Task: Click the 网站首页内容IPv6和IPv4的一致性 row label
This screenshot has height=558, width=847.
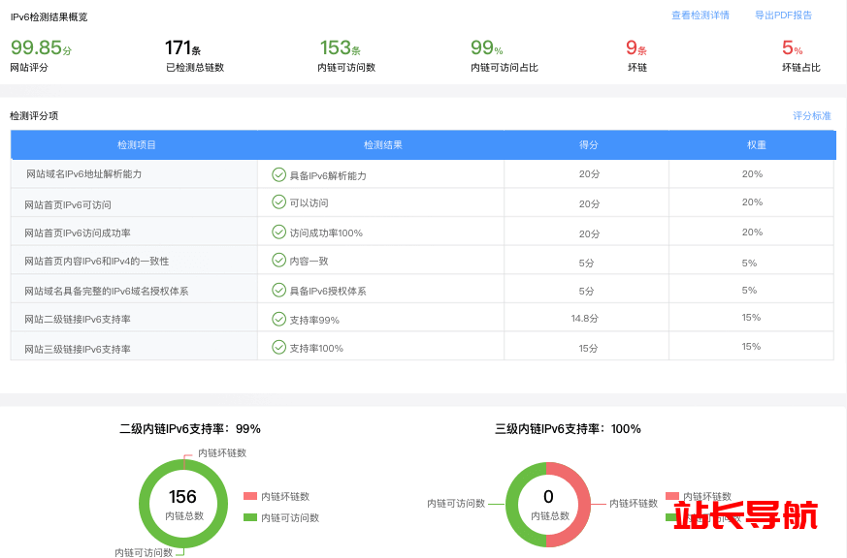Action: (96, 262)
